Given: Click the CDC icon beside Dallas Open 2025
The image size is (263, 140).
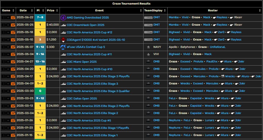Looking at the screenshot, I should (63, 99).
